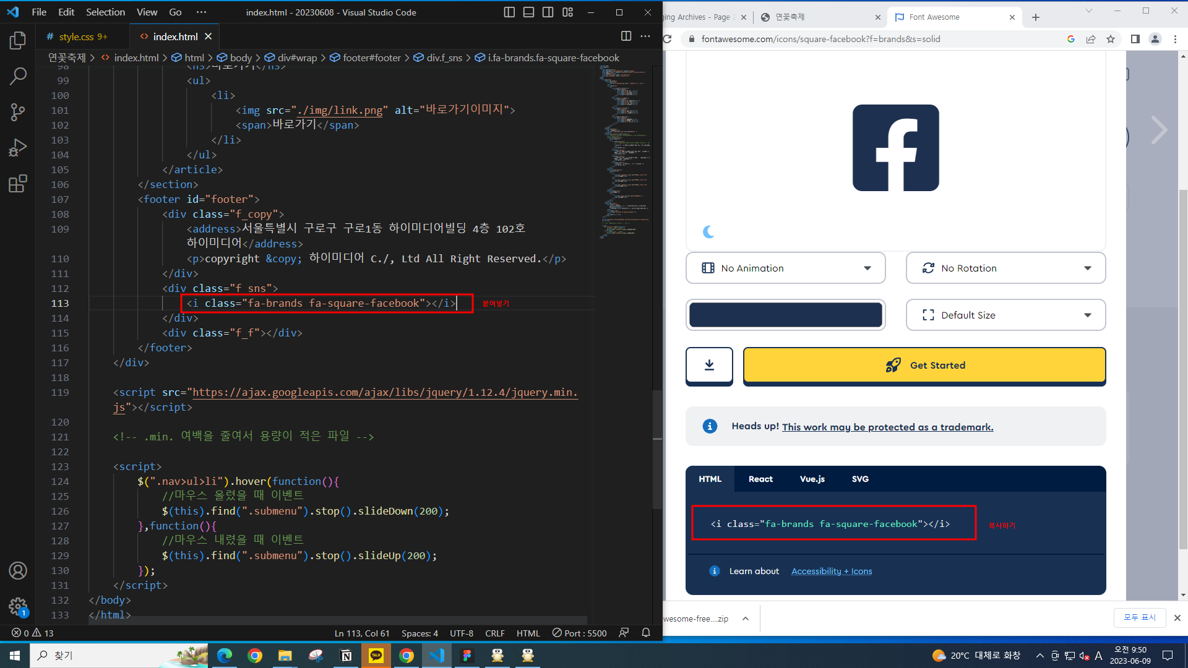The width and height of the screenshot is (1188, 668).
Task: Open the Source Control view
Action: point(18,112)
